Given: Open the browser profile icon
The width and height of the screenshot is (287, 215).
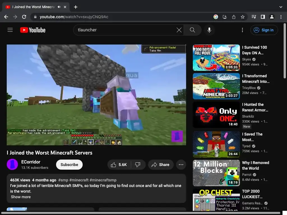Looking at the screenshot, I should pos(272,17).
